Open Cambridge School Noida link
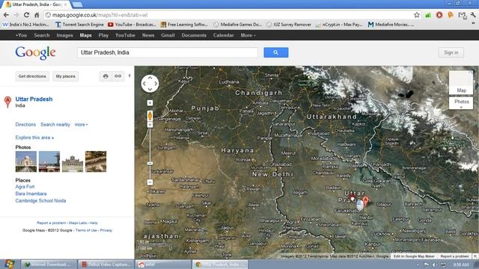 click(x=40, y=201)
